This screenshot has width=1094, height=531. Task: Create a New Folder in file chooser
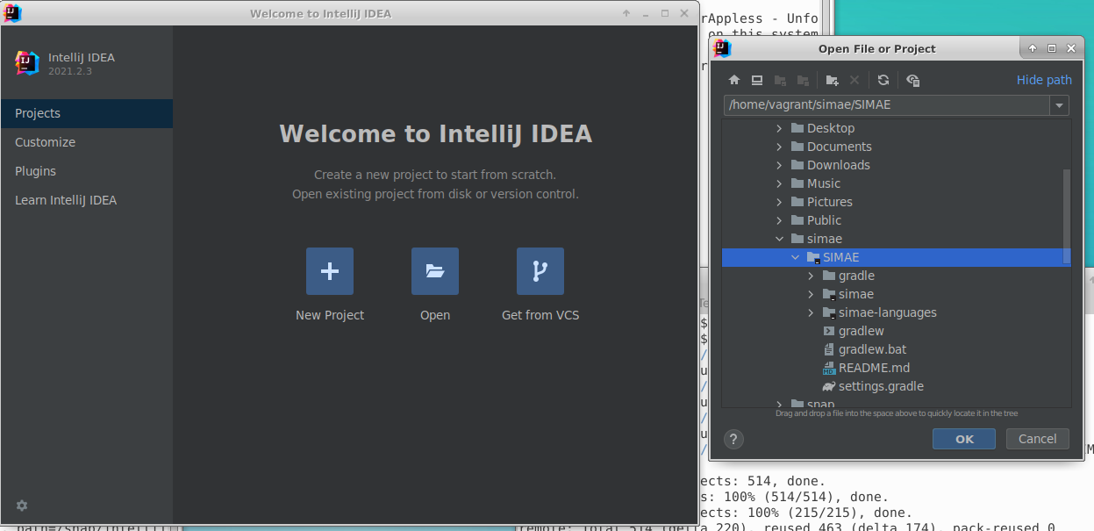point(833,80)
